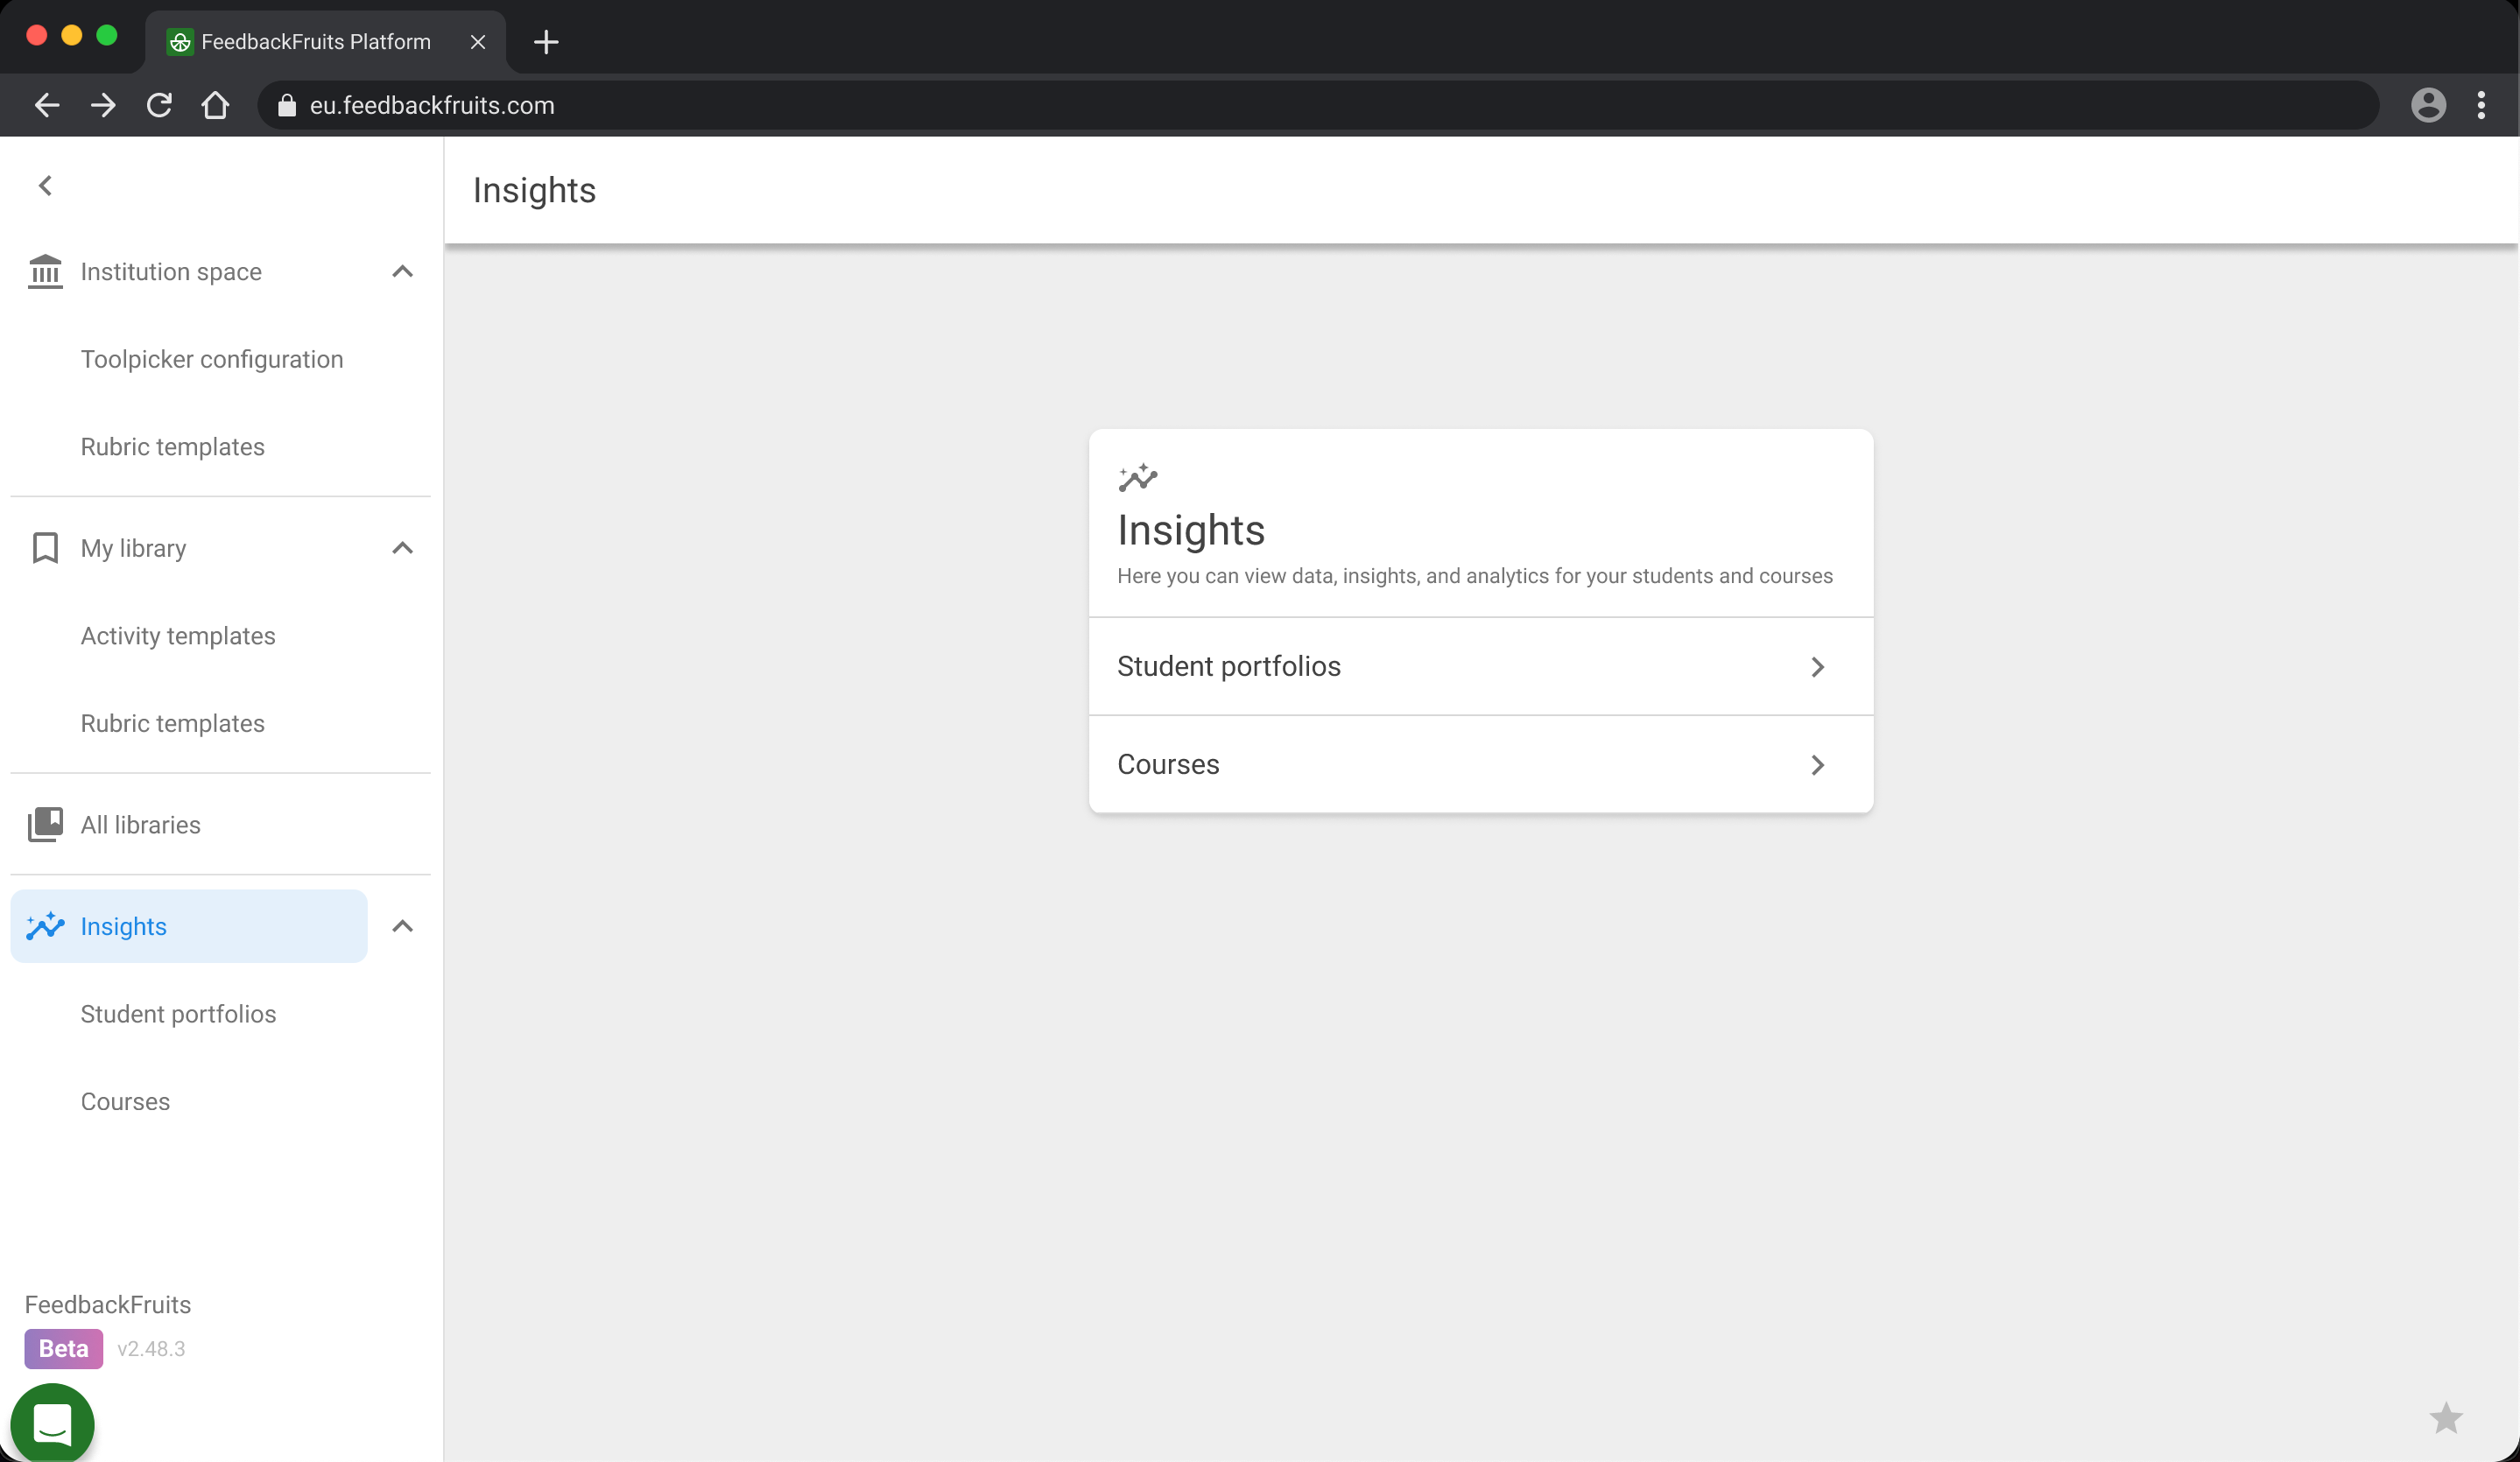Click the Insights page header title
Image resolution: width=2520 pixels, height=1462 pixels.
tap(534, 190)
